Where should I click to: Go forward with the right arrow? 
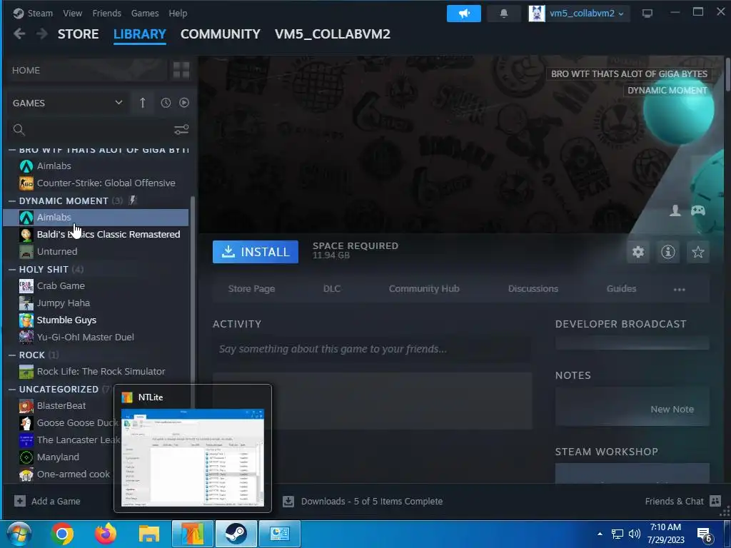point(41,34)
